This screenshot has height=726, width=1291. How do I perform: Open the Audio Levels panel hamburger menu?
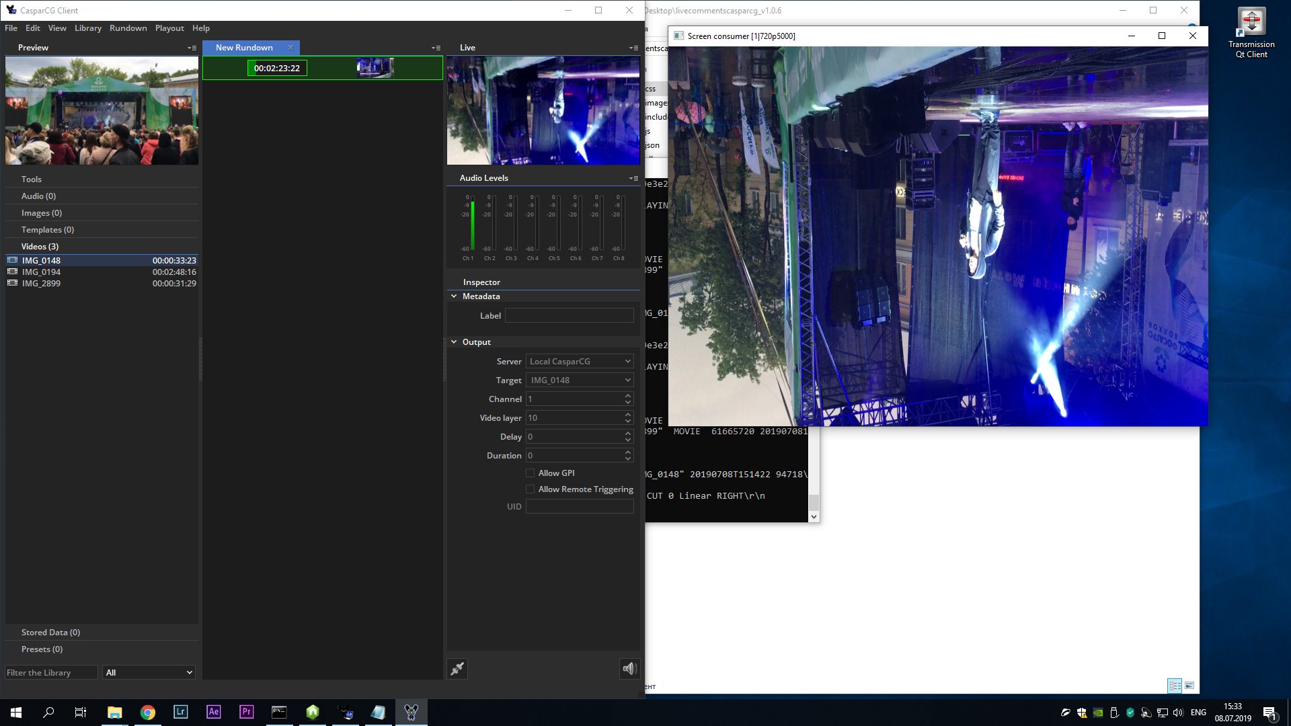[633, 178]
